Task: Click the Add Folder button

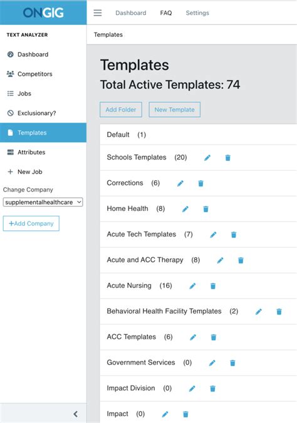Action: tap(121, 110)
